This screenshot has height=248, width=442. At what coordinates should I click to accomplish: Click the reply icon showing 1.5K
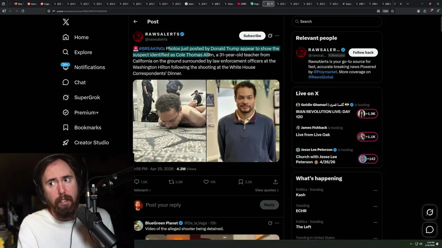pos(141,182)
